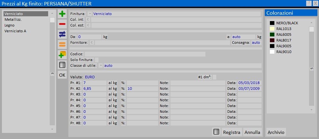Image resolution: width=319 pixels, height=139 pixels.
Task: Select the RAL9005 color swatch
Action: click(272, 46)
